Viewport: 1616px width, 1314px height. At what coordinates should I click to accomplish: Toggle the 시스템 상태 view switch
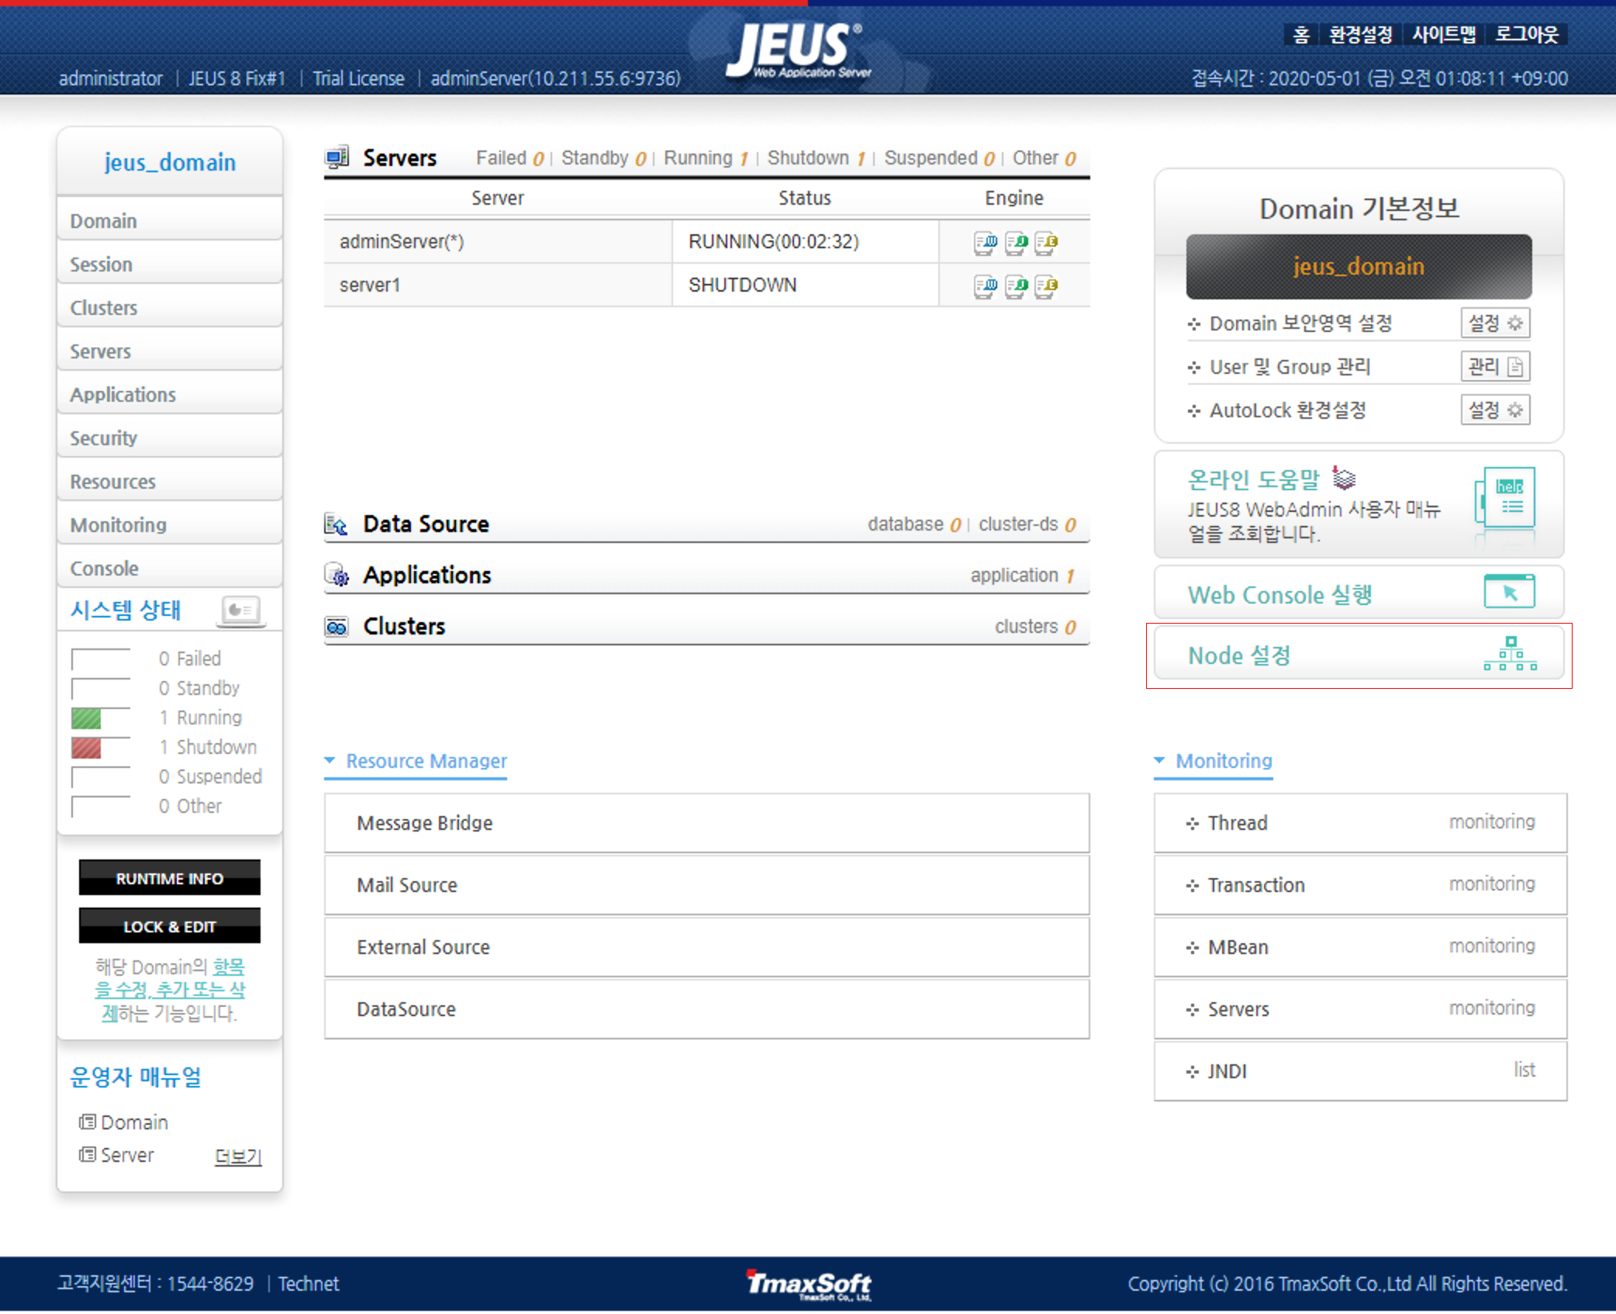click(240, 610)
